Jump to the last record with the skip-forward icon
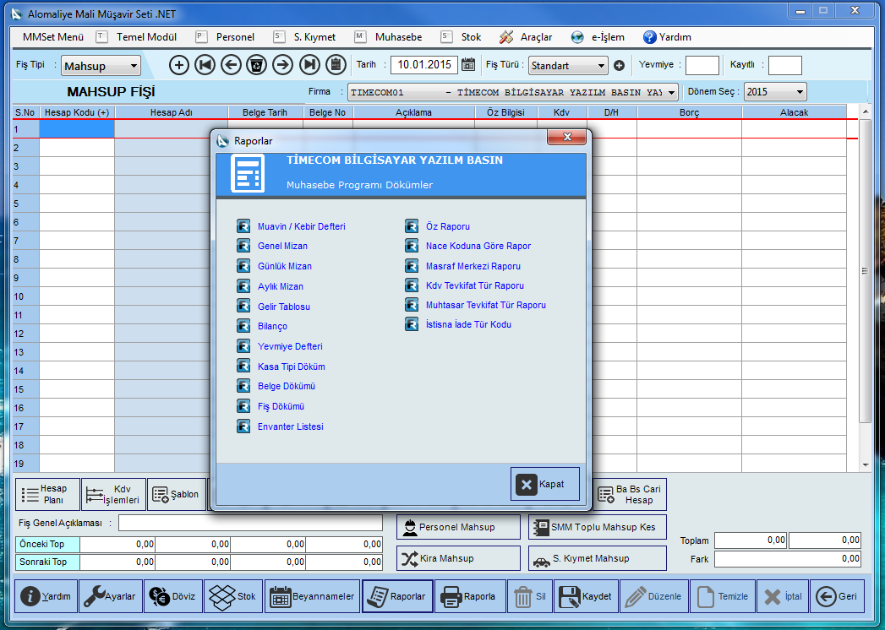Viewport: 885px width, 630px height. (x=309, y=65)
